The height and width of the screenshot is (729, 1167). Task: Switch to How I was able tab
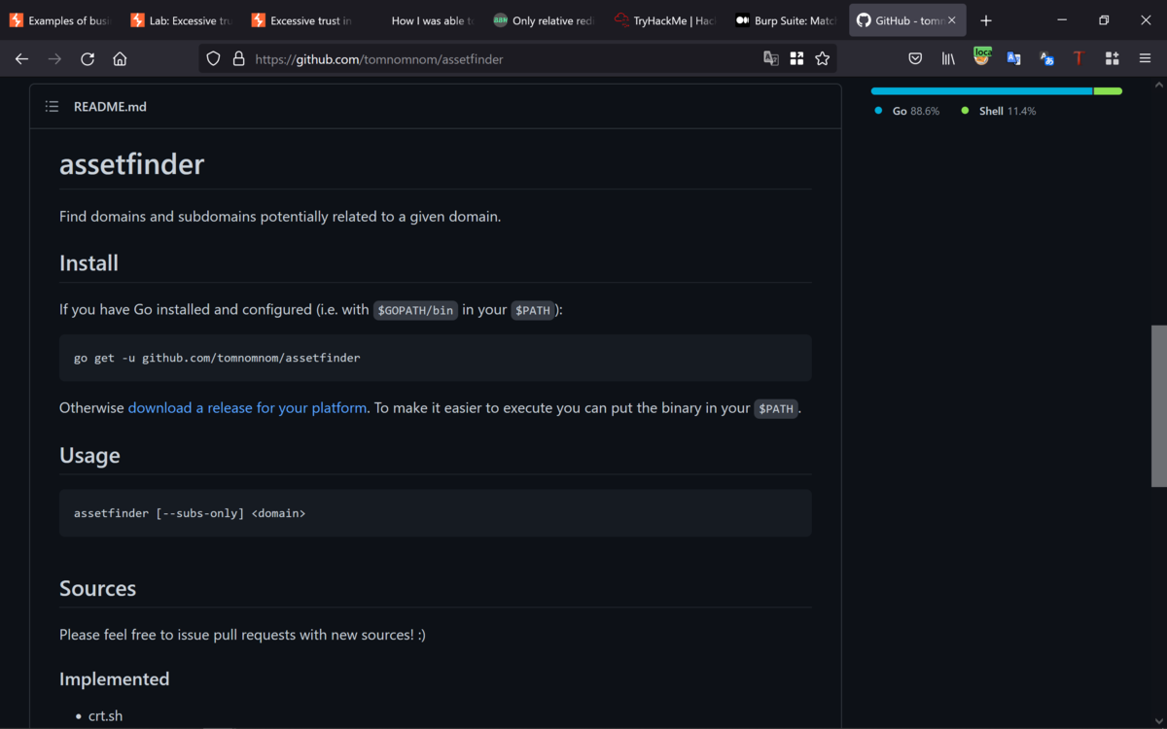pyautogui.click(x=423, y=20)
